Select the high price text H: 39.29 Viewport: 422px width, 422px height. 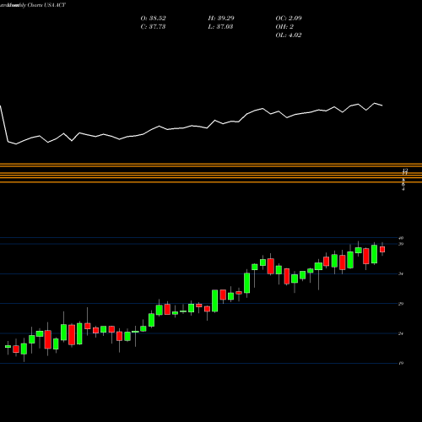221,19
